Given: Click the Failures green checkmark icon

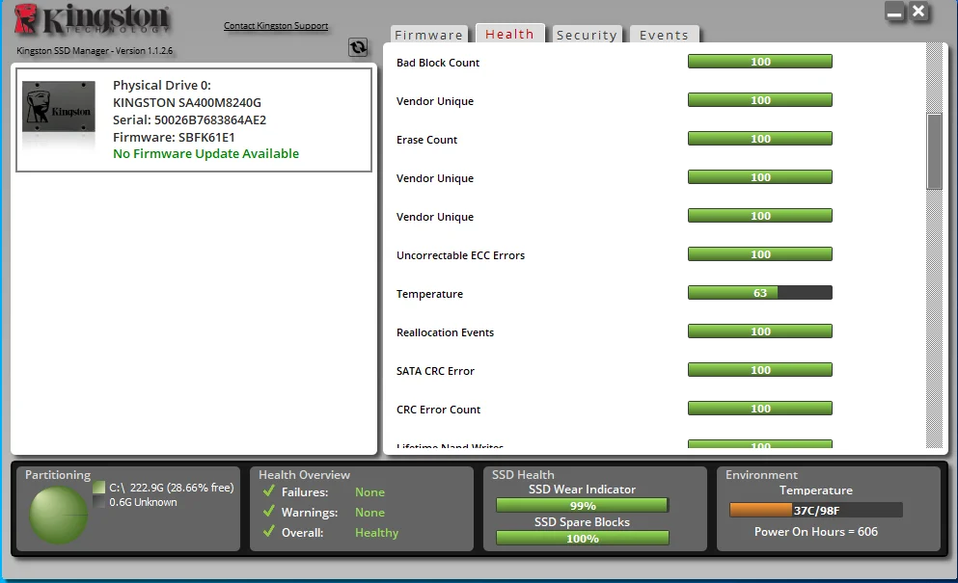Looking at the screenshot, I should 268,490.
